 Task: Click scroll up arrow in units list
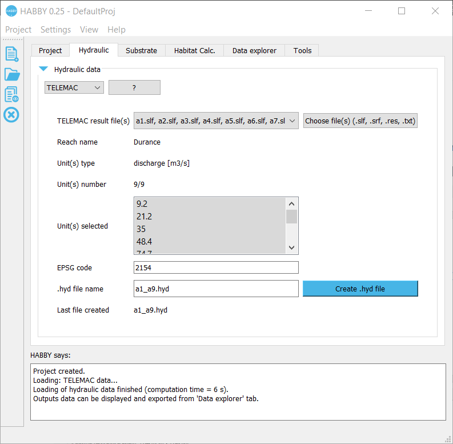[x=291, y=204]
